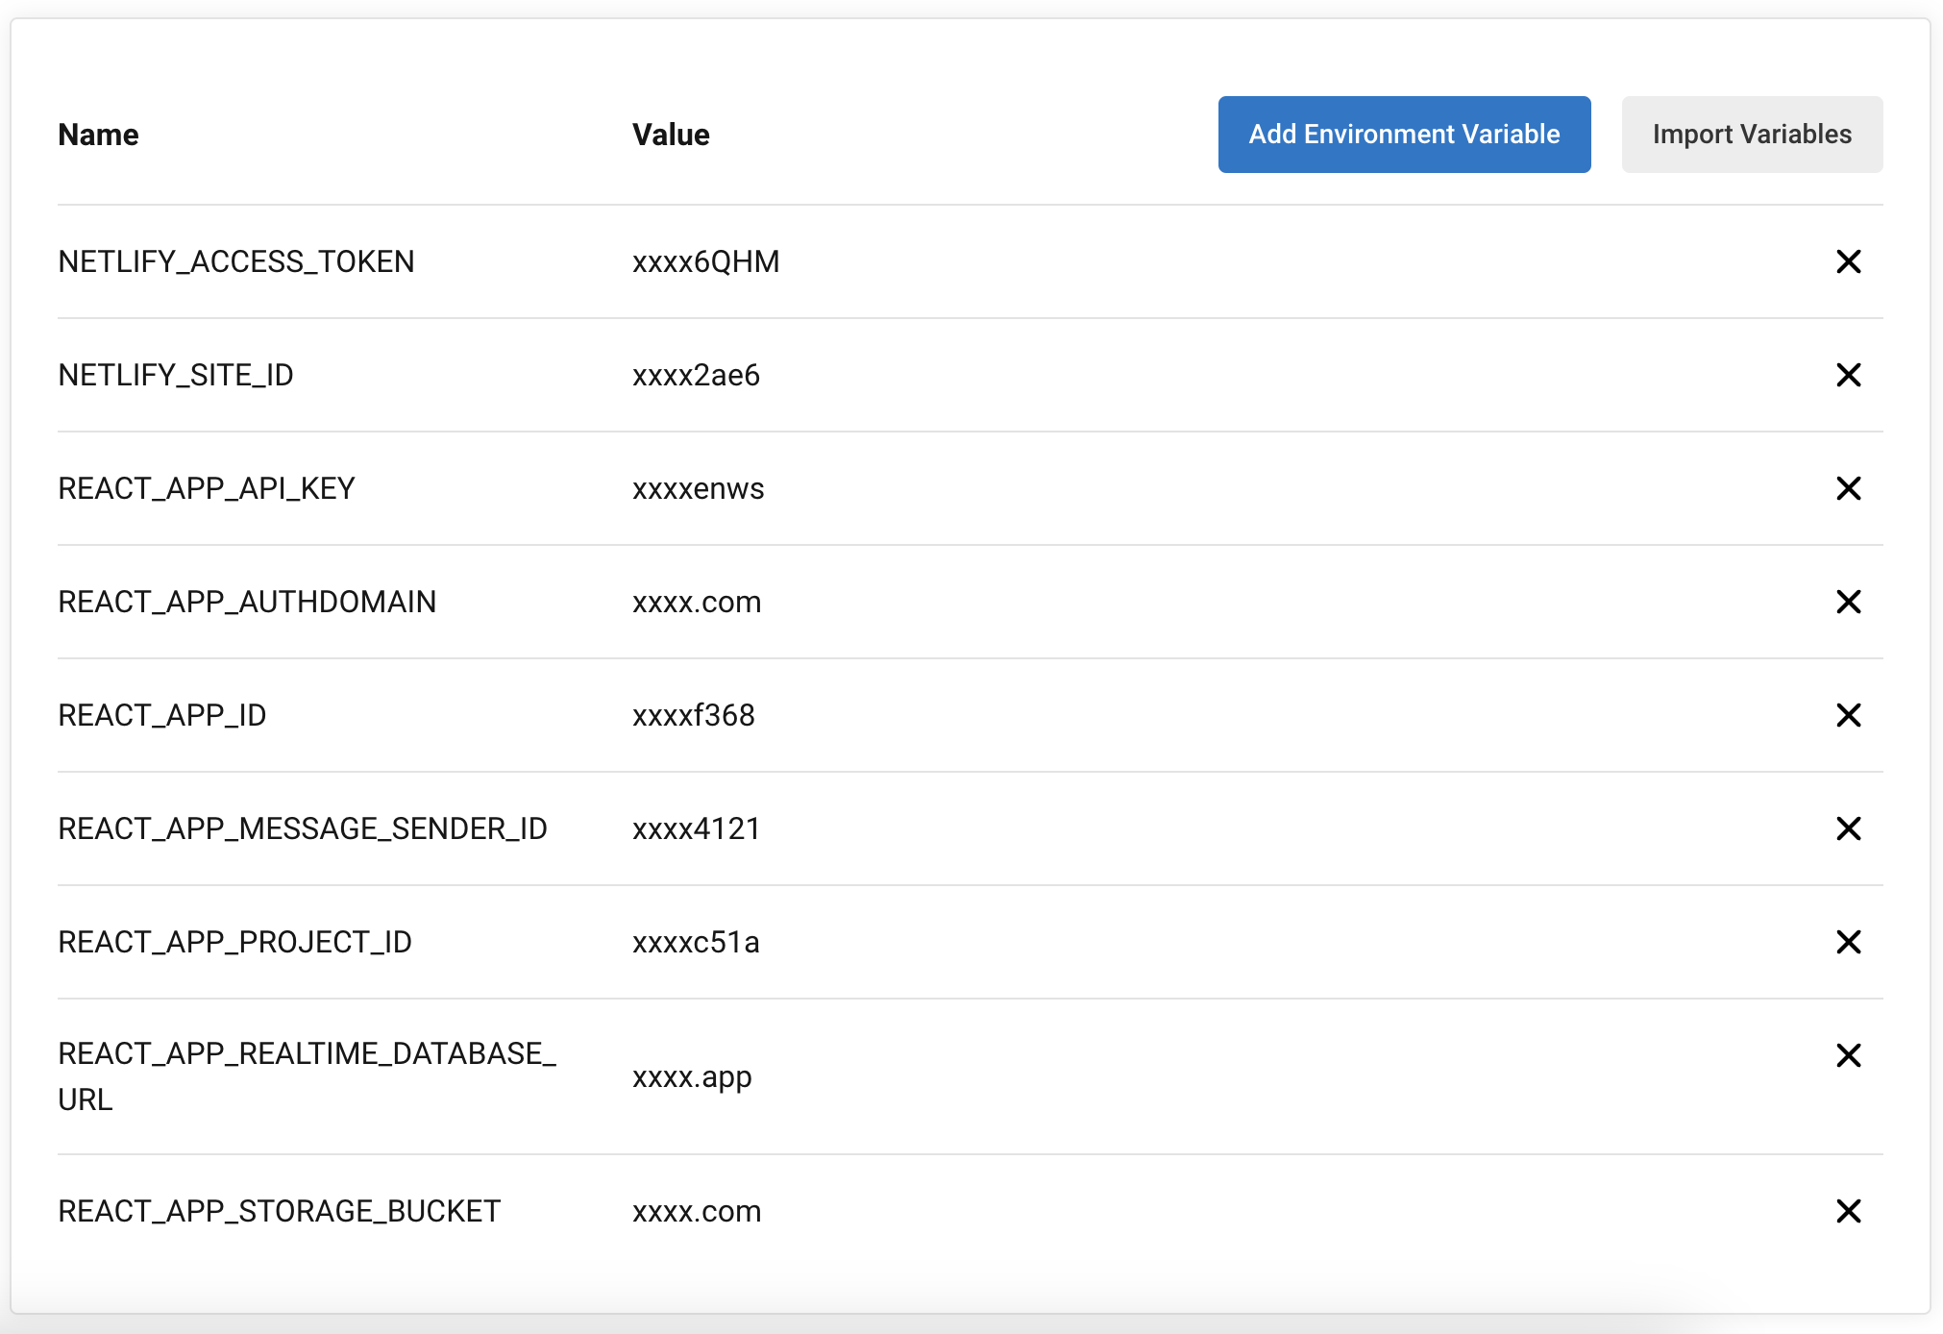1943x1334 pixels.
Task: Select the xxxx.app database URL value
Action: point(692,1076)
